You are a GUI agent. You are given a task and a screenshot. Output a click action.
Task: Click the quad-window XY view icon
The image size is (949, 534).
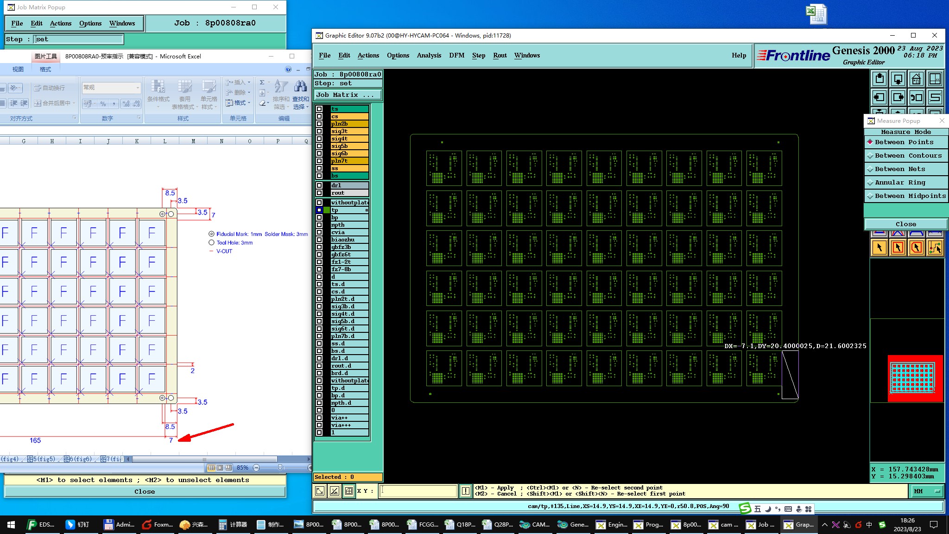pyautogui.click(x=935, y=79)
